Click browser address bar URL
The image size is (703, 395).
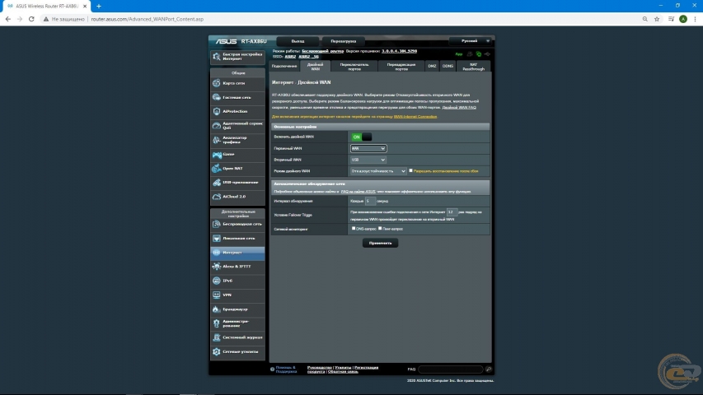[148, 19]
